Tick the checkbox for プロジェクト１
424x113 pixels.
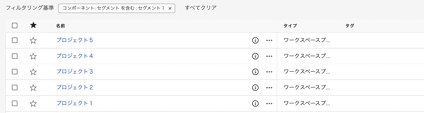coord(15,103)
